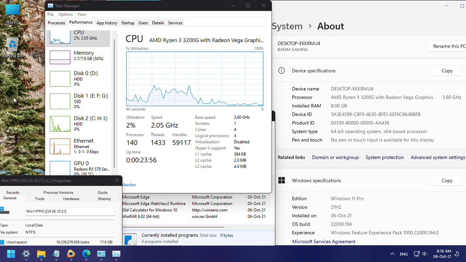Copy the Device specifications

[x=447, y=71]
